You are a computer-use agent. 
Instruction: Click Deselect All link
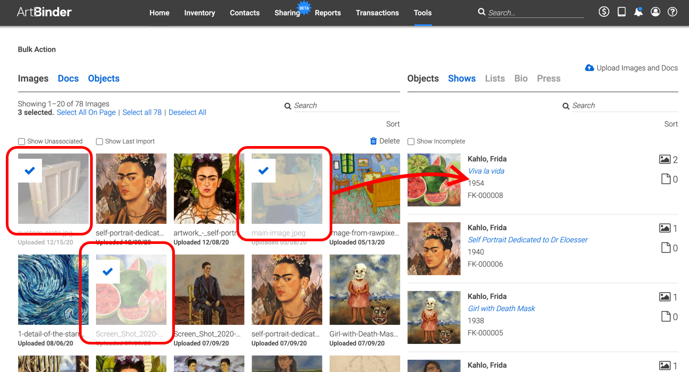point(188,112)
